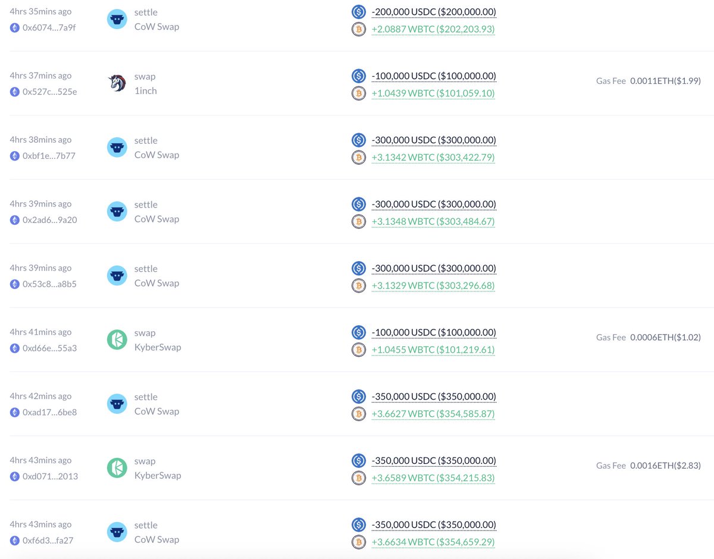The image size is (714, 559).
Task: Open transaction hash 0xad17...6be8
Action: 49,413
